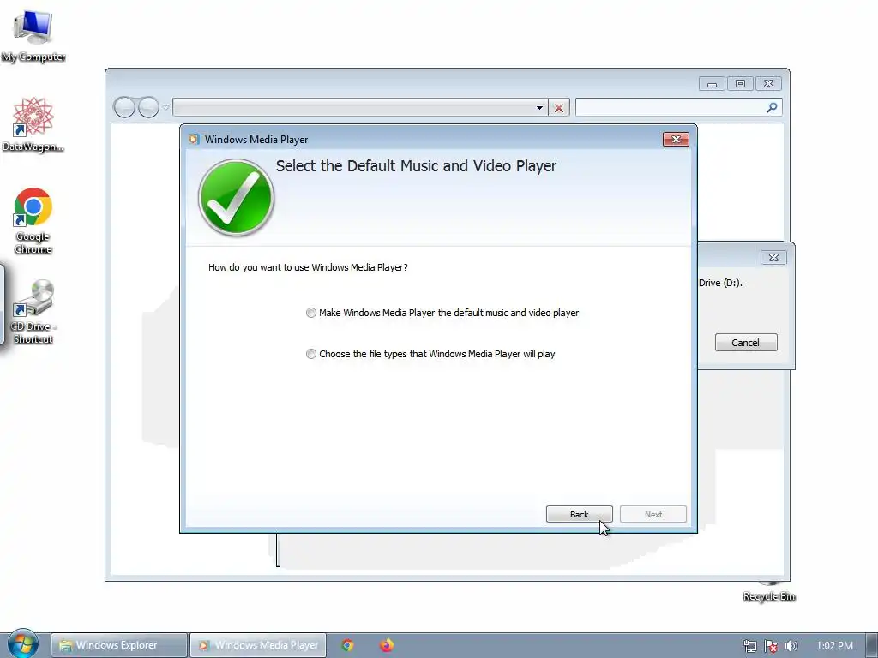The width and height of the screenshot is (878, 658).
Task: Click the red X stop button in address bar
Action: click(x=559, y=107)
